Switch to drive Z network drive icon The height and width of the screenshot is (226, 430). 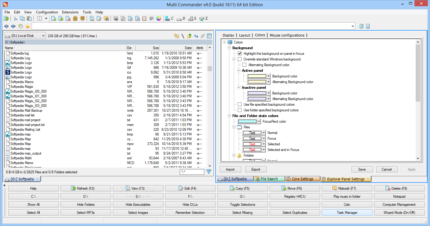click(x=202, y=18)
